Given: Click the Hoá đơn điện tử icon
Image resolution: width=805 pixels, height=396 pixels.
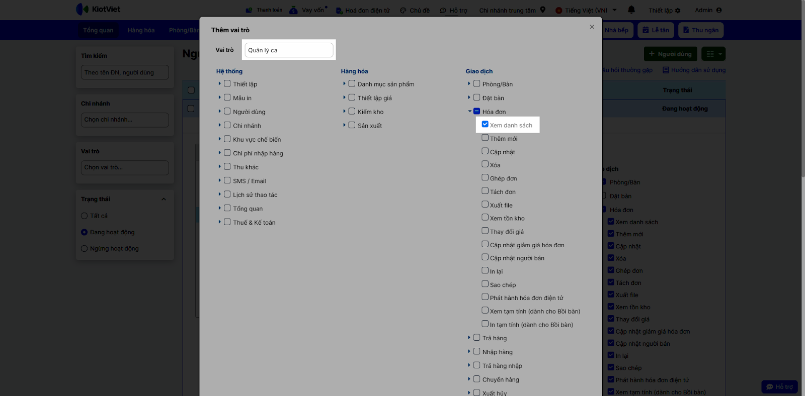Looking at the screenshot, I should 340,11.
